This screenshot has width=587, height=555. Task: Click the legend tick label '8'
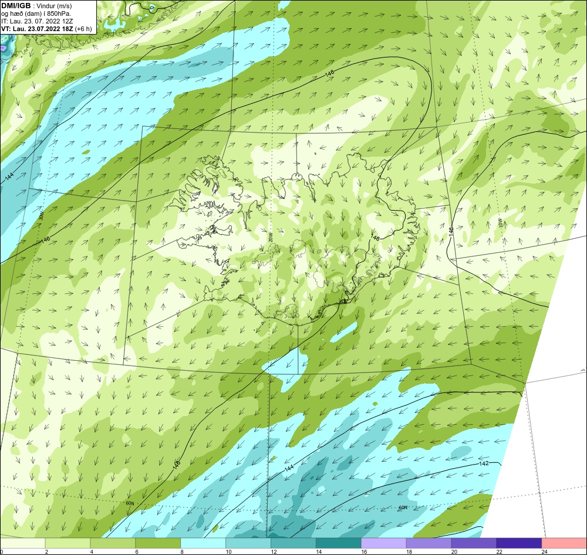pos(182,551)
